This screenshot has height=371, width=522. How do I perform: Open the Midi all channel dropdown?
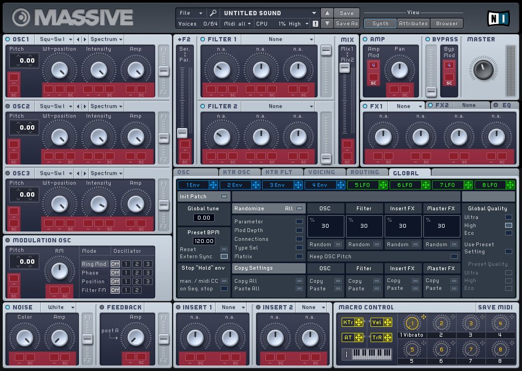click(x=237, y=24)
